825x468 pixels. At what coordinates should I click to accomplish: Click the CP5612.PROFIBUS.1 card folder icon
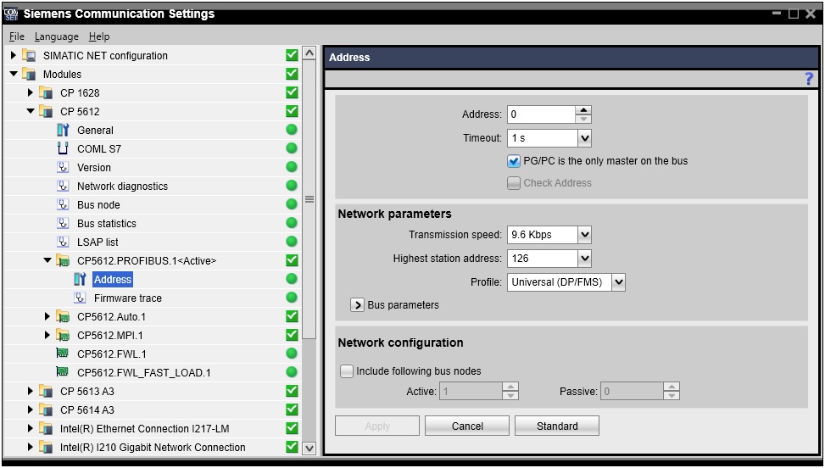pos(63,261)
